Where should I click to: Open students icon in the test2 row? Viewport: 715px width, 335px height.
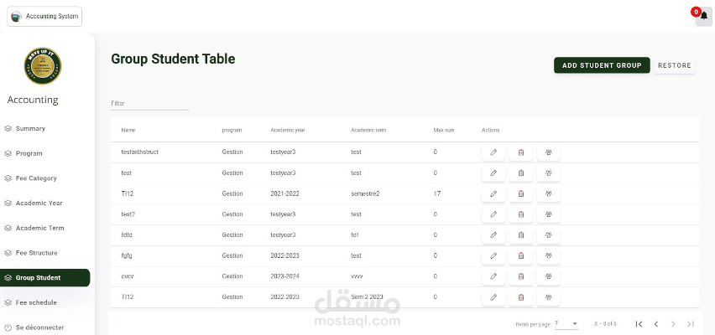549,214
